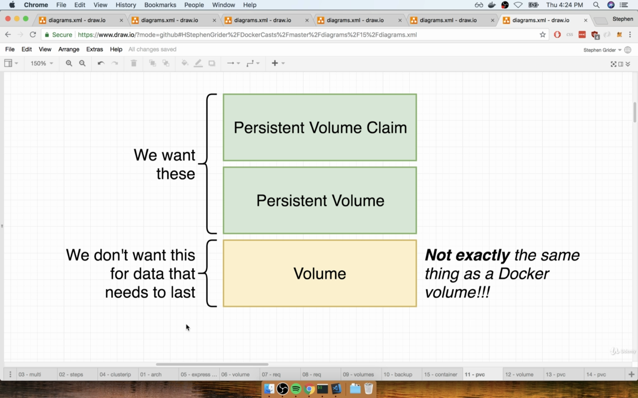Open the Edit menu in draw.io
The image size is (638, 398).
[x=26, y=49]
